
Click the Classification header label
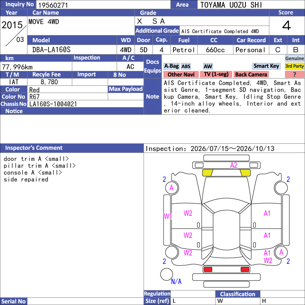tap(238, 294)
